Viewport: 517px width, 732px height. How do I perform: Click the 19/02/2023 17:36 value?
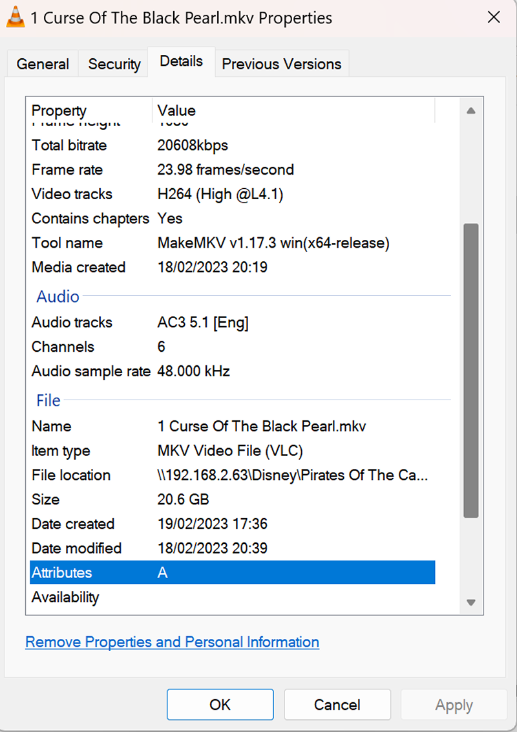(x=213, y=524)
